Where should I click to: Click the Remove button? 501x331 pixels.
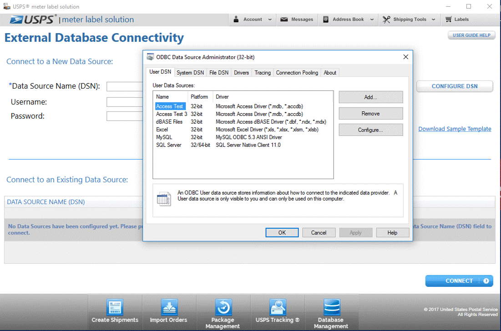coord(371,114)
